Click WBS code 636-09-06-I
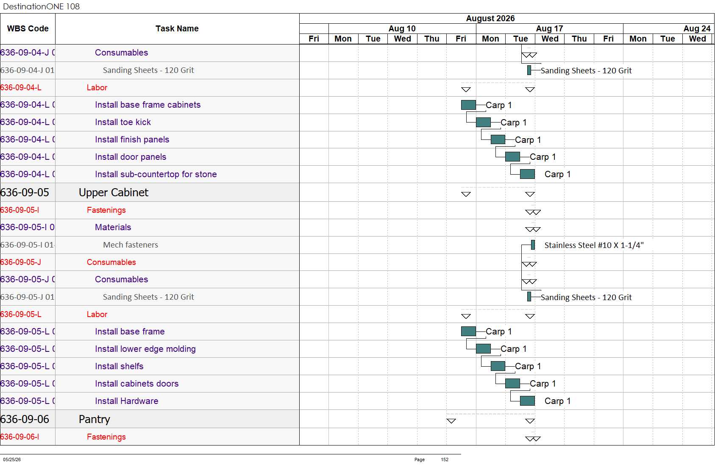The height and width of the screenshot is (465, 715). pos(19,437)
